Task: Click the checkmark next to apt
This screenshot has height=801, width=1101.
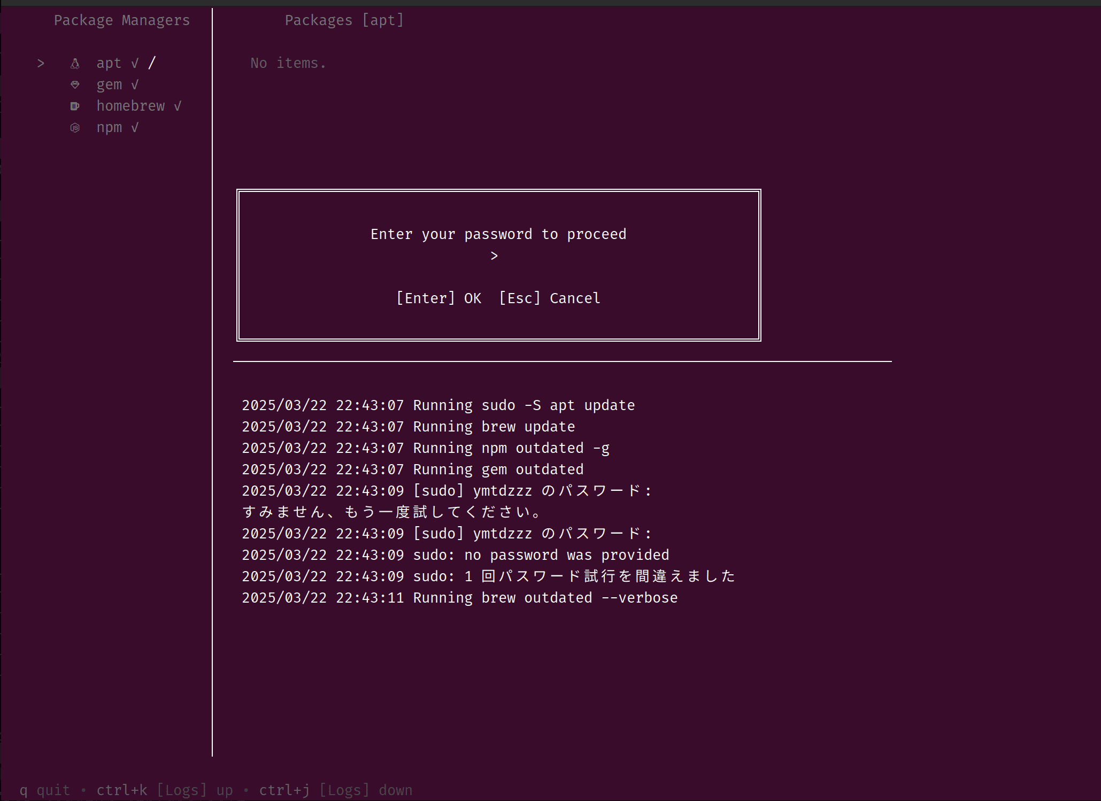Action: point(135,63)
